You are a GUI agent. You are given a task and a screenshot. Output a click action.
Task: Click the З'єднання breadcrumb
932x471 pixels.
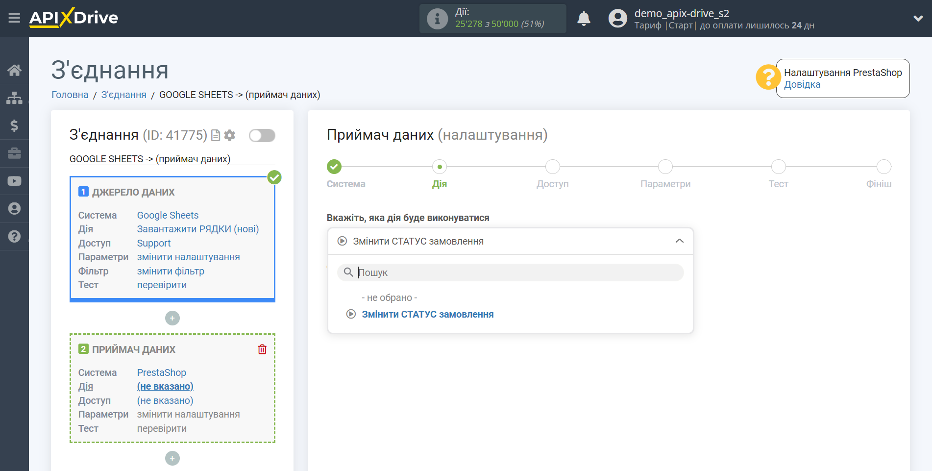[123, 95]
